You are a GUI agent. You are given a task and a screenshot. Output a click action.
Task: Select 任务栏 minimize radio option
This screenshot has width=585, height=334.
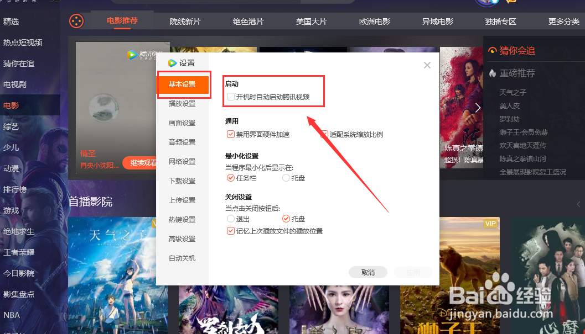coord(231,178)
